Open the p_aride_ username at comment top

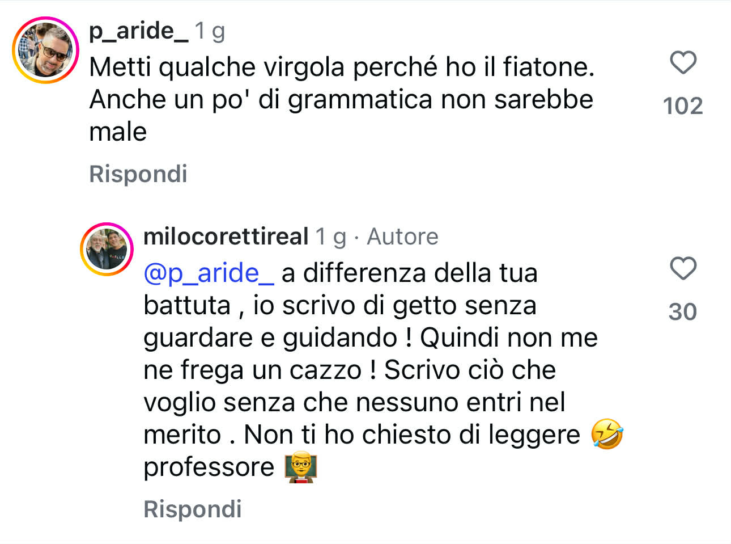(x=138, y=31)
